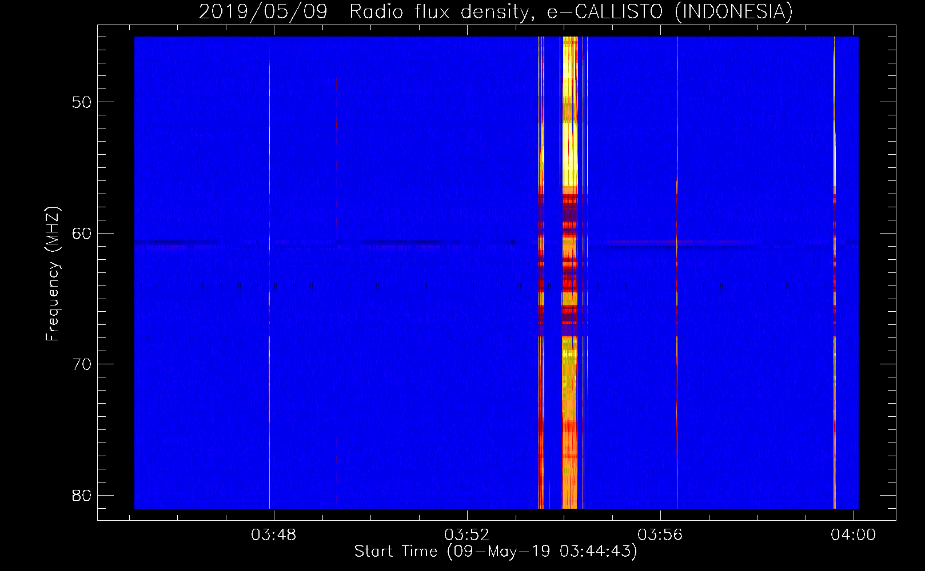
Task: Click the 80 MHz frequency tick label
Action: pos(82,495)
